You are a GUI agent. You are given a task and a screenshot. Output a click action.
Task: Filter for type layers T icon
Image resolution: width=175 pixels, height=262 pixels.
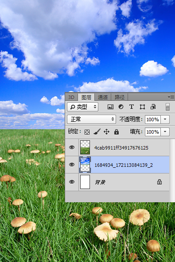click(x=132, y=107)
